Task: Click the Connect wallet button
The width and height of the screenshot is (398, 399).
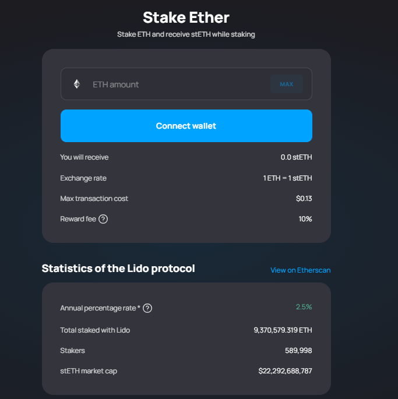Action: [x=186, y=126]
